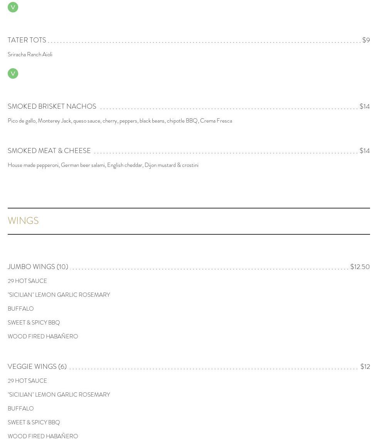Pick Buffalo flavor under Jumbo Wings
Image resolution: width=372 pixels, height=439 pixels.
pyautogui.click(x=21, y=309)
